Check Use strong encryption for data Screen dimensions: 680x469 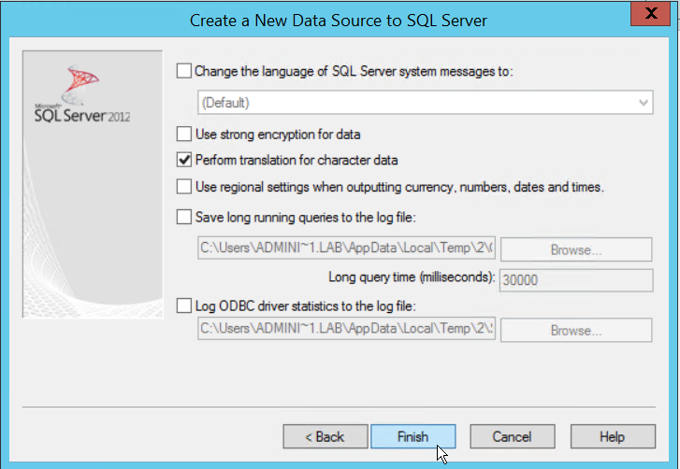coord(184,135)
